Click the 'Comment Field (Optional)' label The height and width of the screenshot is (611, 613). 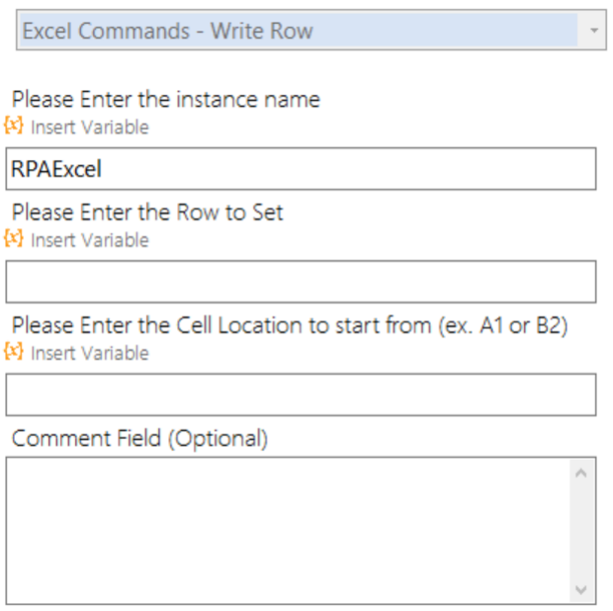(139, 439)
